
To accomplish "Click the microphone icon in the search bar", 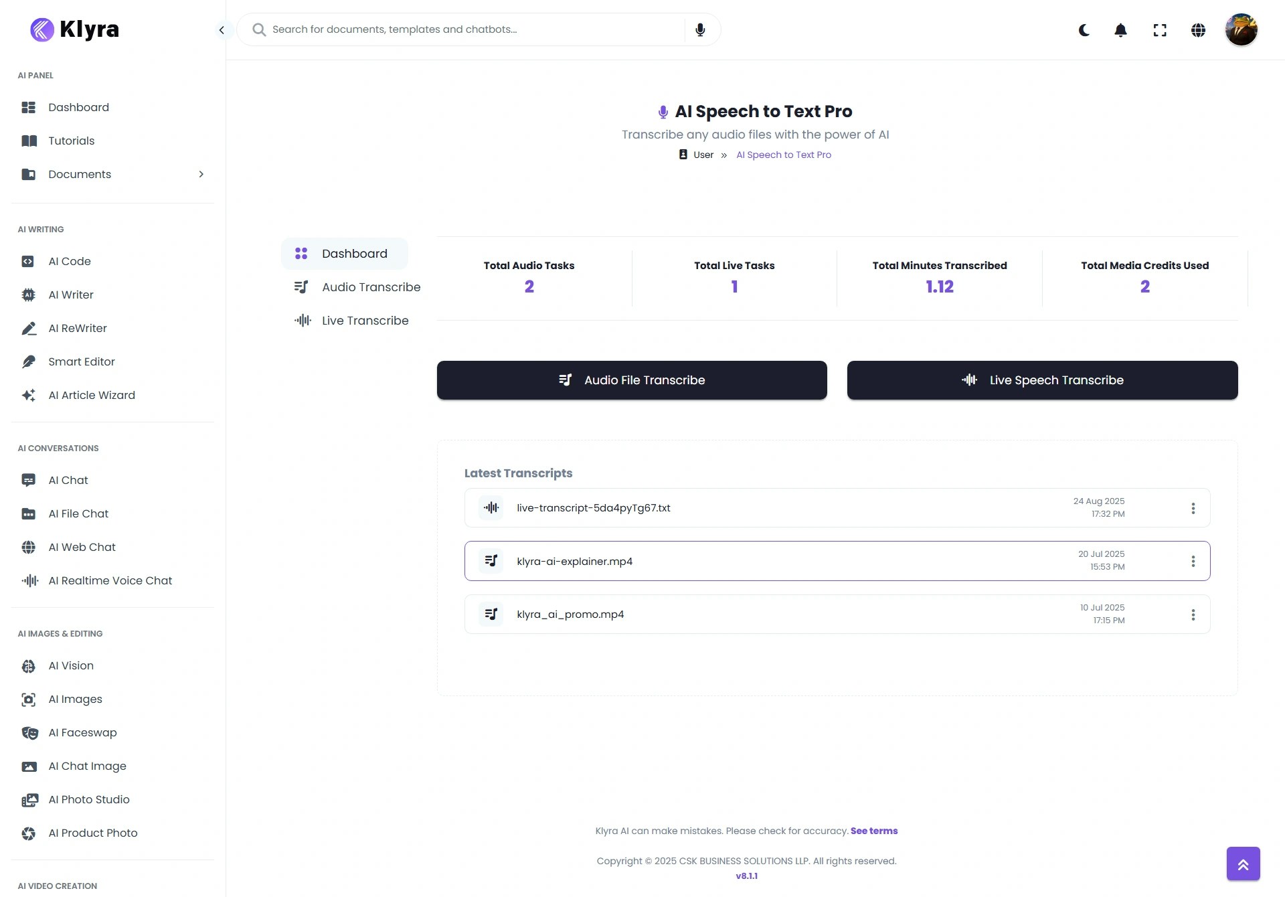I will 700,29.
